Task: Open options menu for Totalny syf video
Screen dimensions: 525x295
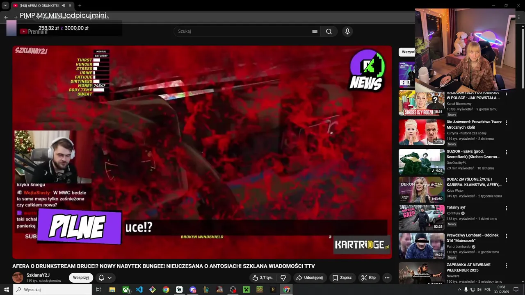Action: coord(506,208)
